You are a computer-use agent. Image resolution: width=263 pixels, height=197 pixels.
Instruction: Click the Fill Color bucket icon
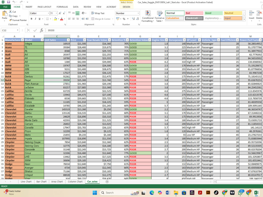coord(55,19)
